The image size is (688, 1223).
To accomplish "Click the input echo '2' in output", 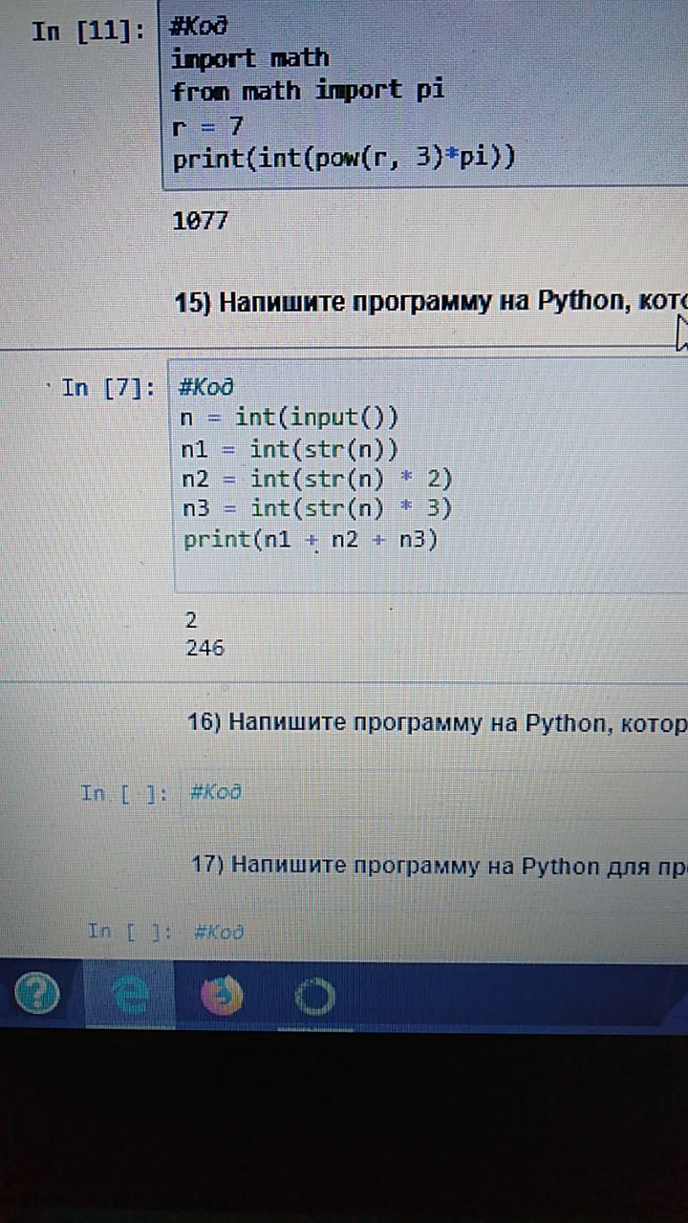I will (x=191, y=620).
